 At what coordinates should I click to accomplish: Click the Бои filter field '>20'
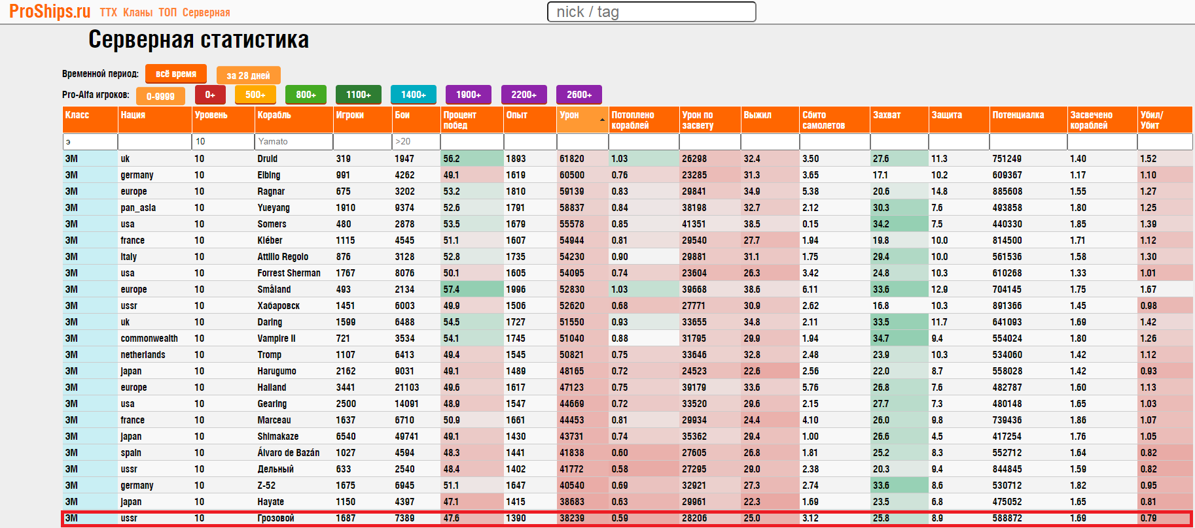[416, 141]
